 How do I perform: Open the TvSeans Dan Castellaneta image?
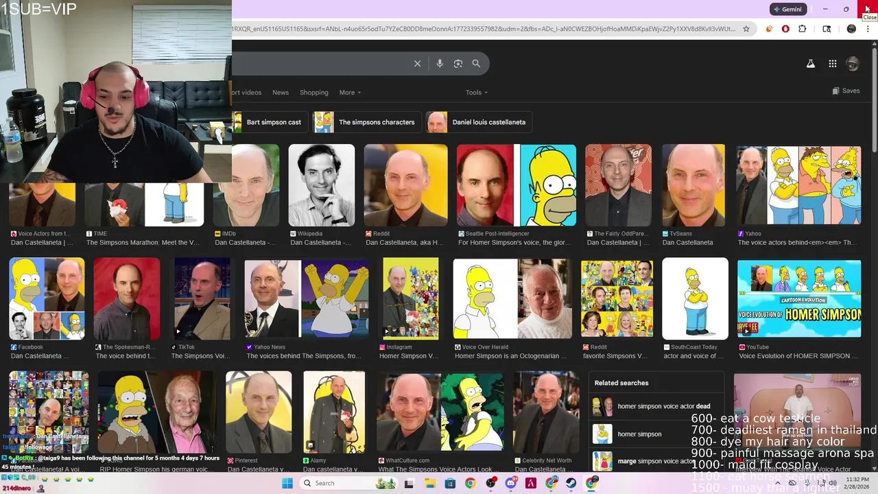point(693,185)
